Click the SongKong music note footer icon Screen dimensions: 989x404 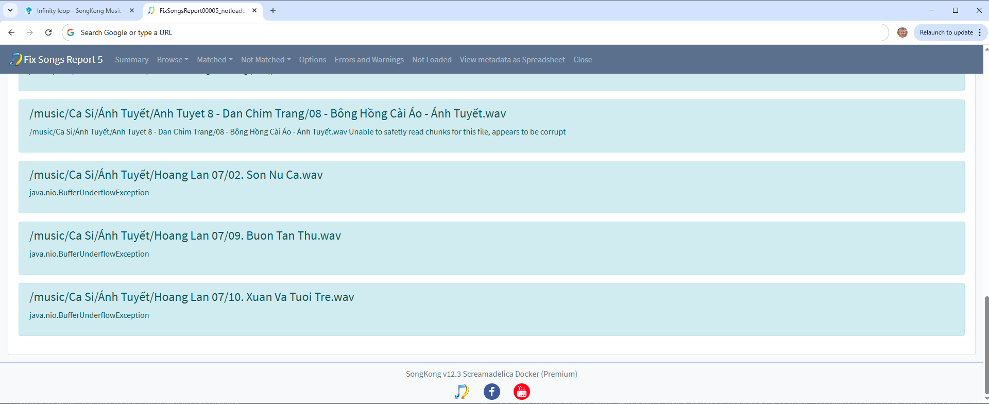pyautogui.click(x=462, y=392)
